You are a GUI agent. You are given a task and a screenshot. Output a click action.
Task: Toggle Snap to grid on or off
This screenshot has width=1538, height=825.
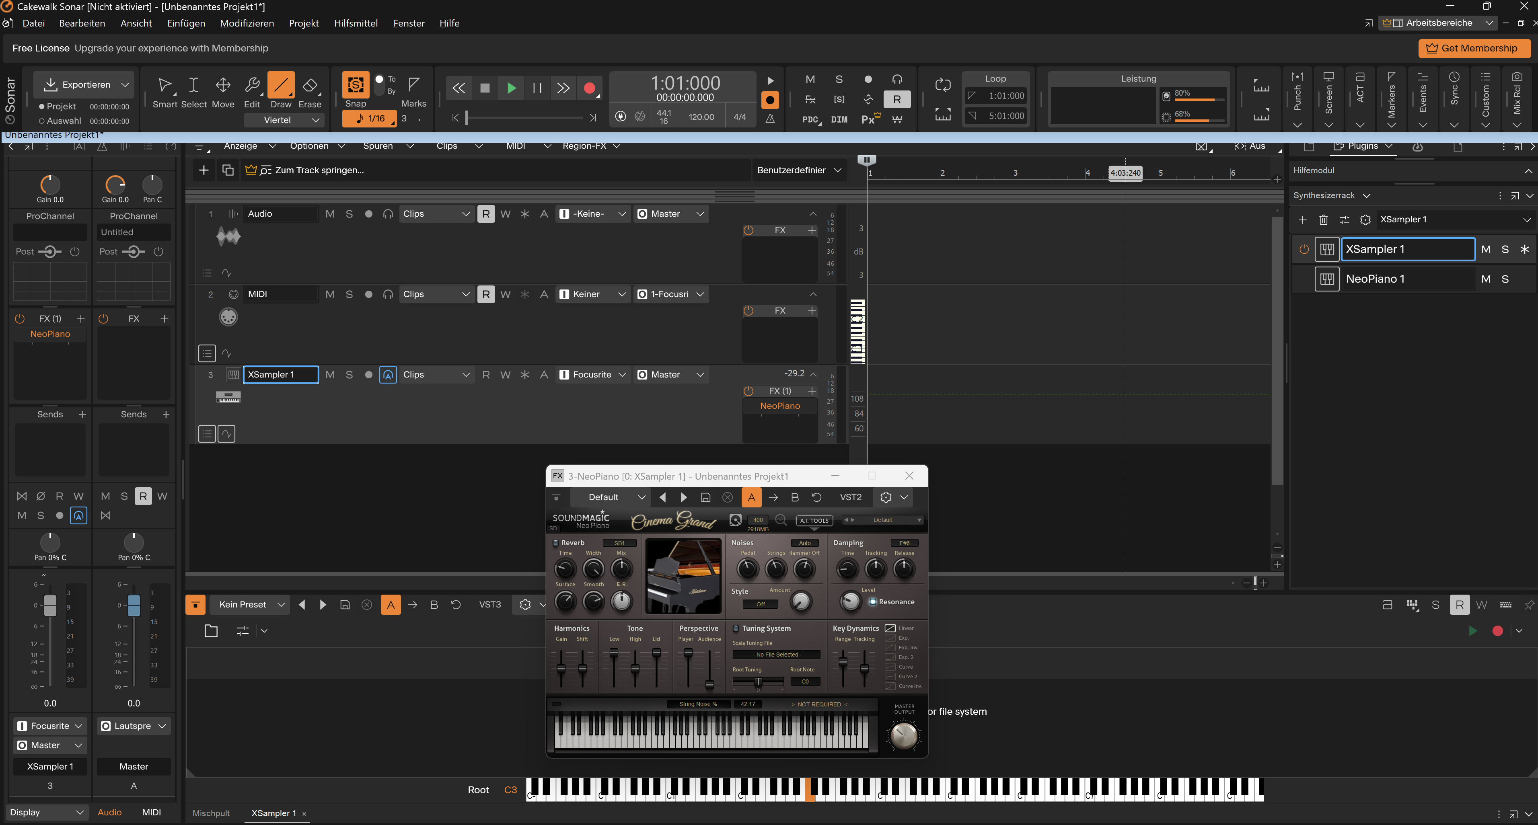coord(355,85)
